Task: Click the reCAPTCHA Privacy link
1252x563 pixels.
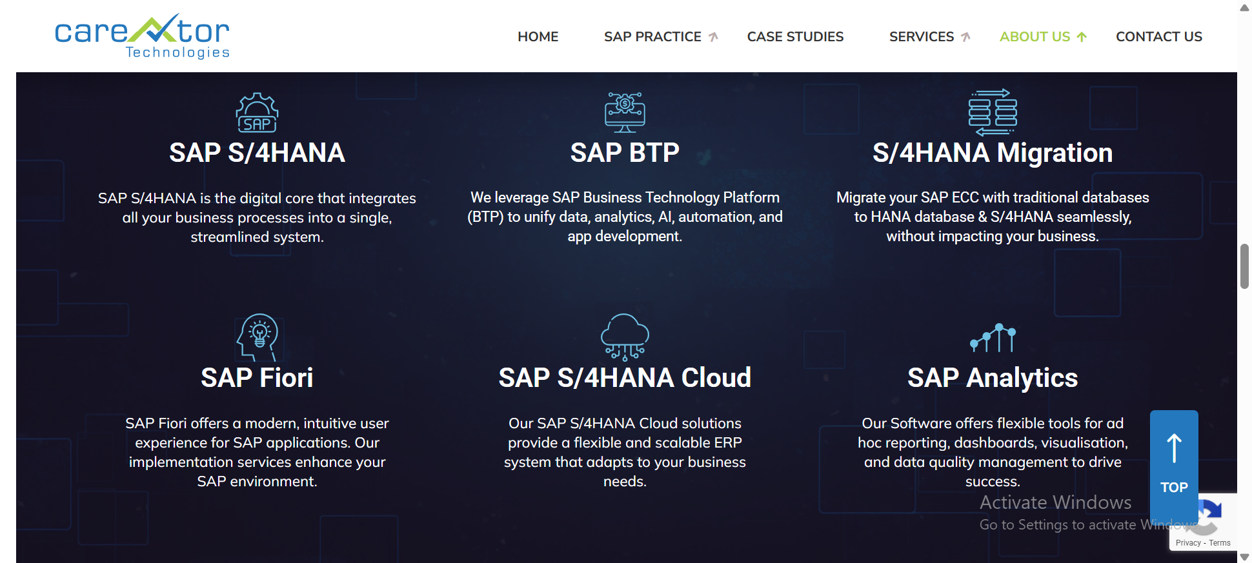Action: 1187,543
